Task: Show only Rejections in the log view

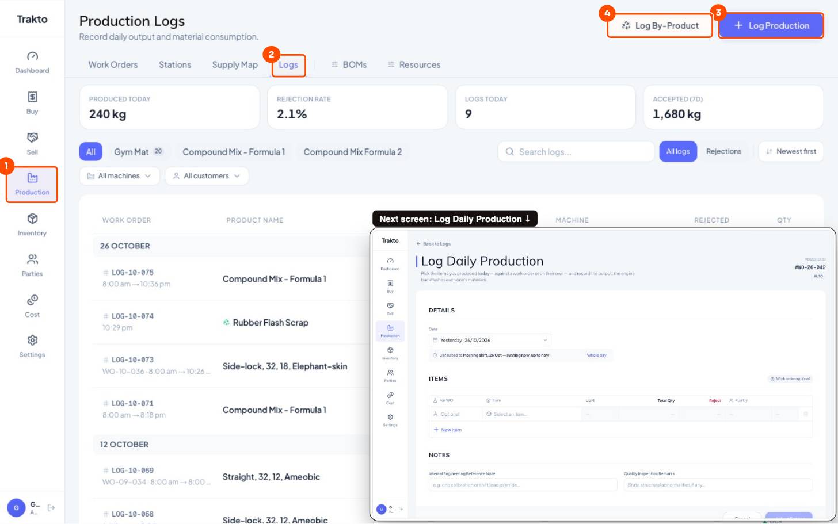Action: pyautogui.click(x=723, y=151)
